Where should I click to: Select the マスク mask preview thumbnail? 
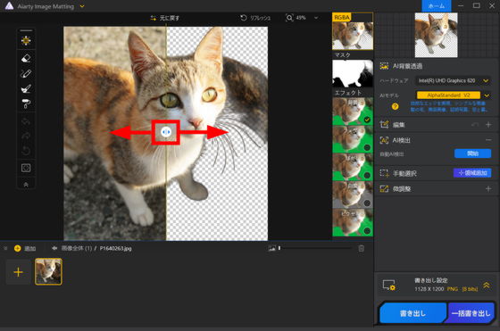click(353, 73)
